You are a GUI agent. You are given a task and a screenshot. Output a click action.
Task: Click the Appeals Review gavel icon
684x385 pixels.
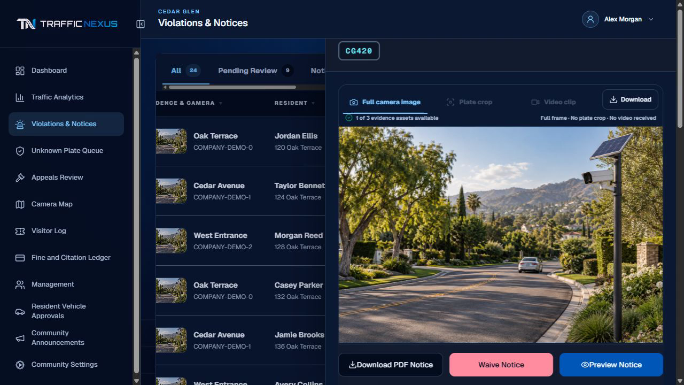pos(20,178)
